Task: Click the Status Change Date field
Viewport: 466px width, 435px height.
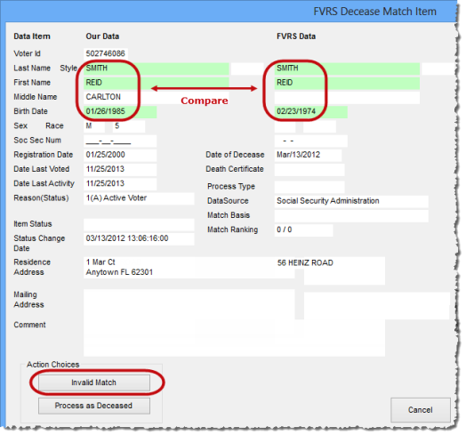Action: pyautogui.click(x=139, y=238)
